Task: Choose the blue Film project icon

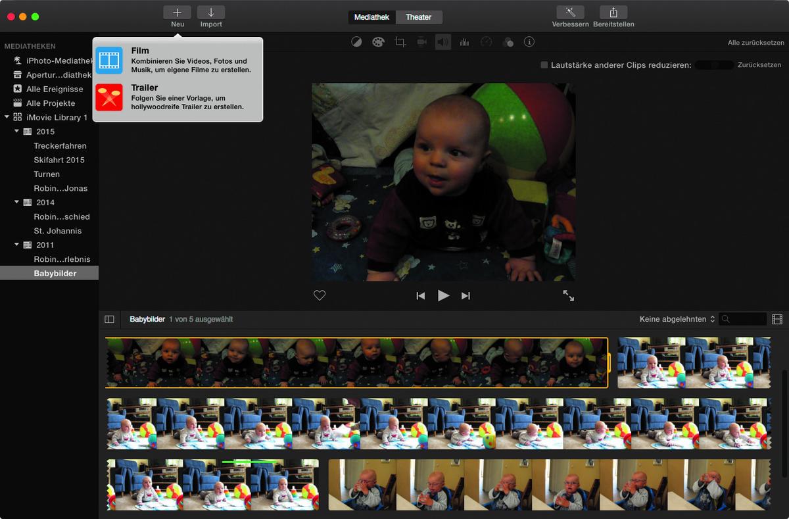Action: point(109,61)
